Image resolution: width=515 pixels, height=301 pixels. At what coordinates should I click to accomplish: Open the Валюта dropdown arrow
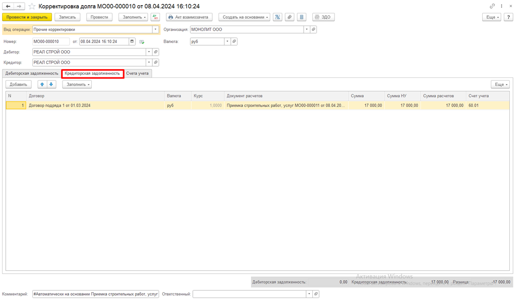(227, 42)
